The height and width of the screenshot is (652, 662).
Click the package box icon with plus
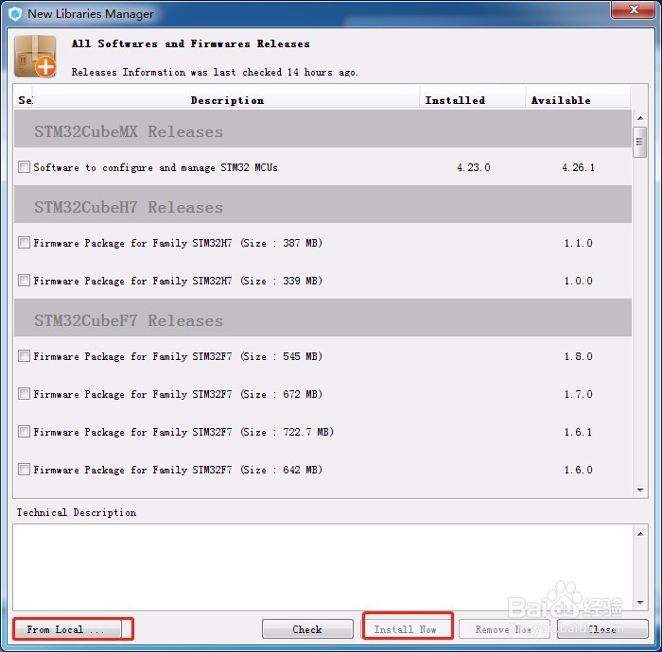pyautogui.click(x=36, y=57)
